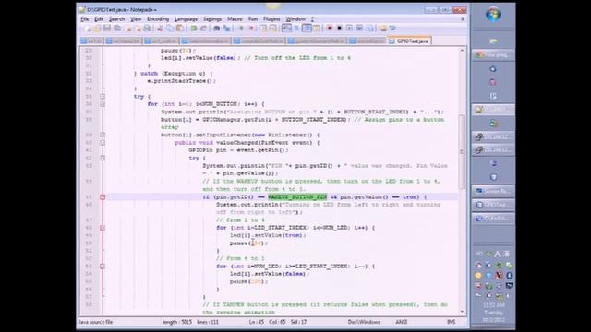Collapse the valueChanged method fold on line 40

pos(103,143)
